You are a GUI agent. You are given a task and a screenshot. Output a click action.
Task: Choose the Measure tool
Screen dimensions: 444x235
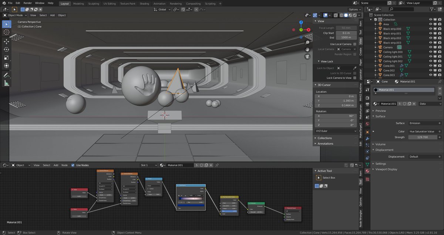[6, 83]
